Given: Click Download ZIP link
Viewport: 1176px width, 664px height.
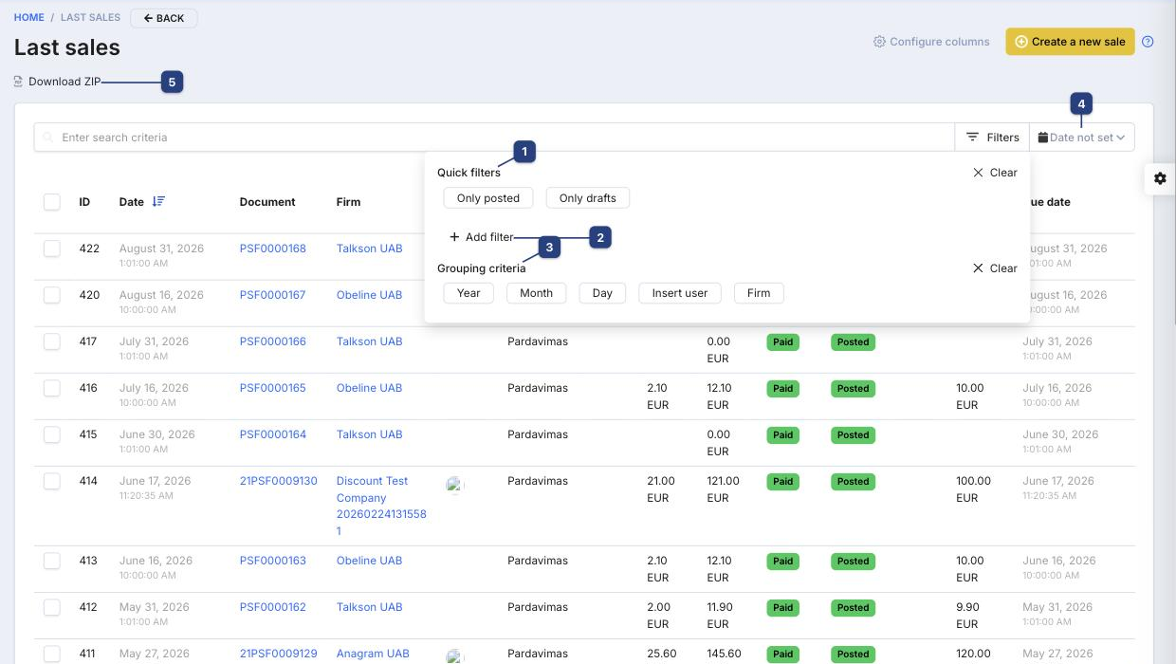Looking at the screenshot, I should (x=57, y=82).
